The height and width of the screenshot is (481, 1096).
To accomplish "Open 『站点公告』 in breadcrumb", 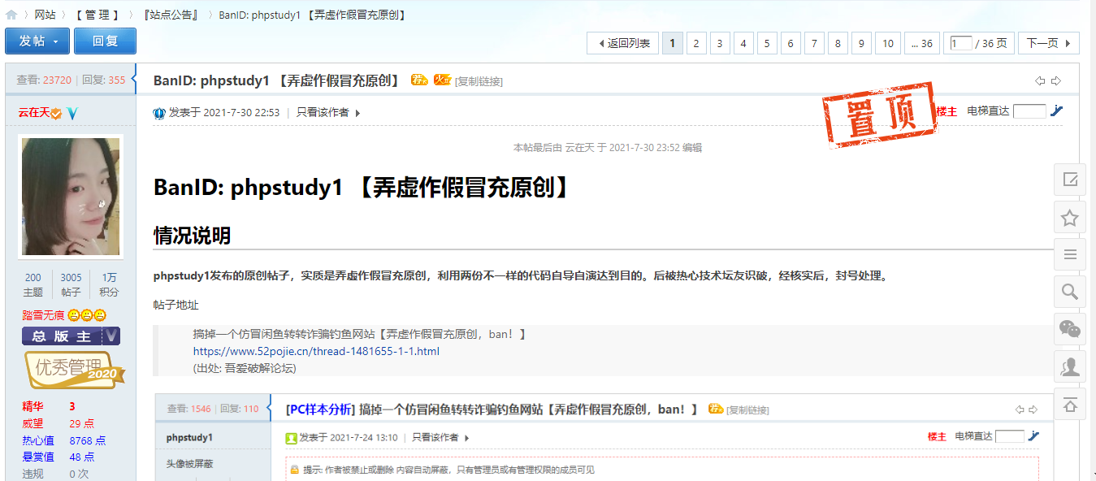I will pos(171,15).
